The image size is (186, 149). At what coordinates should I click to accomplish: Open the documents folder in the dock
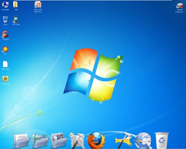click(22, 141)
